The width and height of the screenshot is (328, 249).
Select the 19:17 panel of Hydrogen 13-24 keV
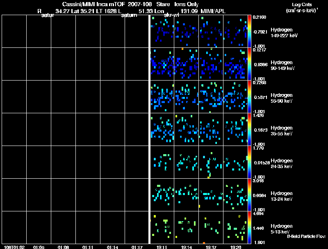pos(211,195)
